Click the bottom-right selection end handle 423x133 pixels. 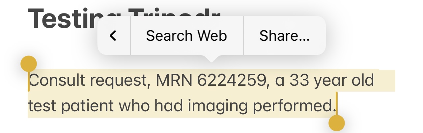click(x=336, y=123)
